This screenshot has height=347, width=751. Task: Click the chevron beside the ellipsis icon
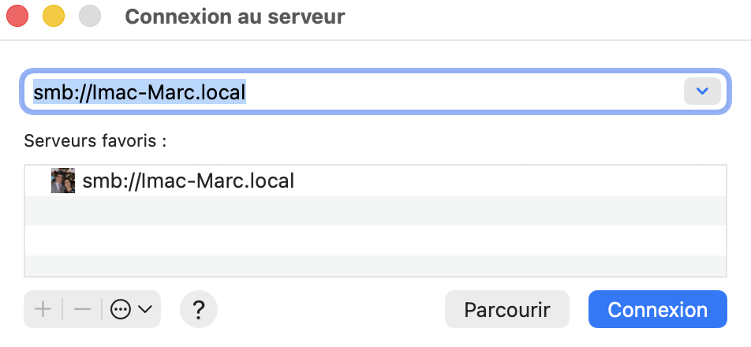tap(145, 309)
